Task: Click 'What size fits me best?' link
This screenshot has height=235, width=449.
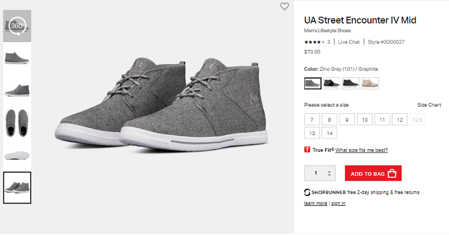Action: click(x=361, y=150)
